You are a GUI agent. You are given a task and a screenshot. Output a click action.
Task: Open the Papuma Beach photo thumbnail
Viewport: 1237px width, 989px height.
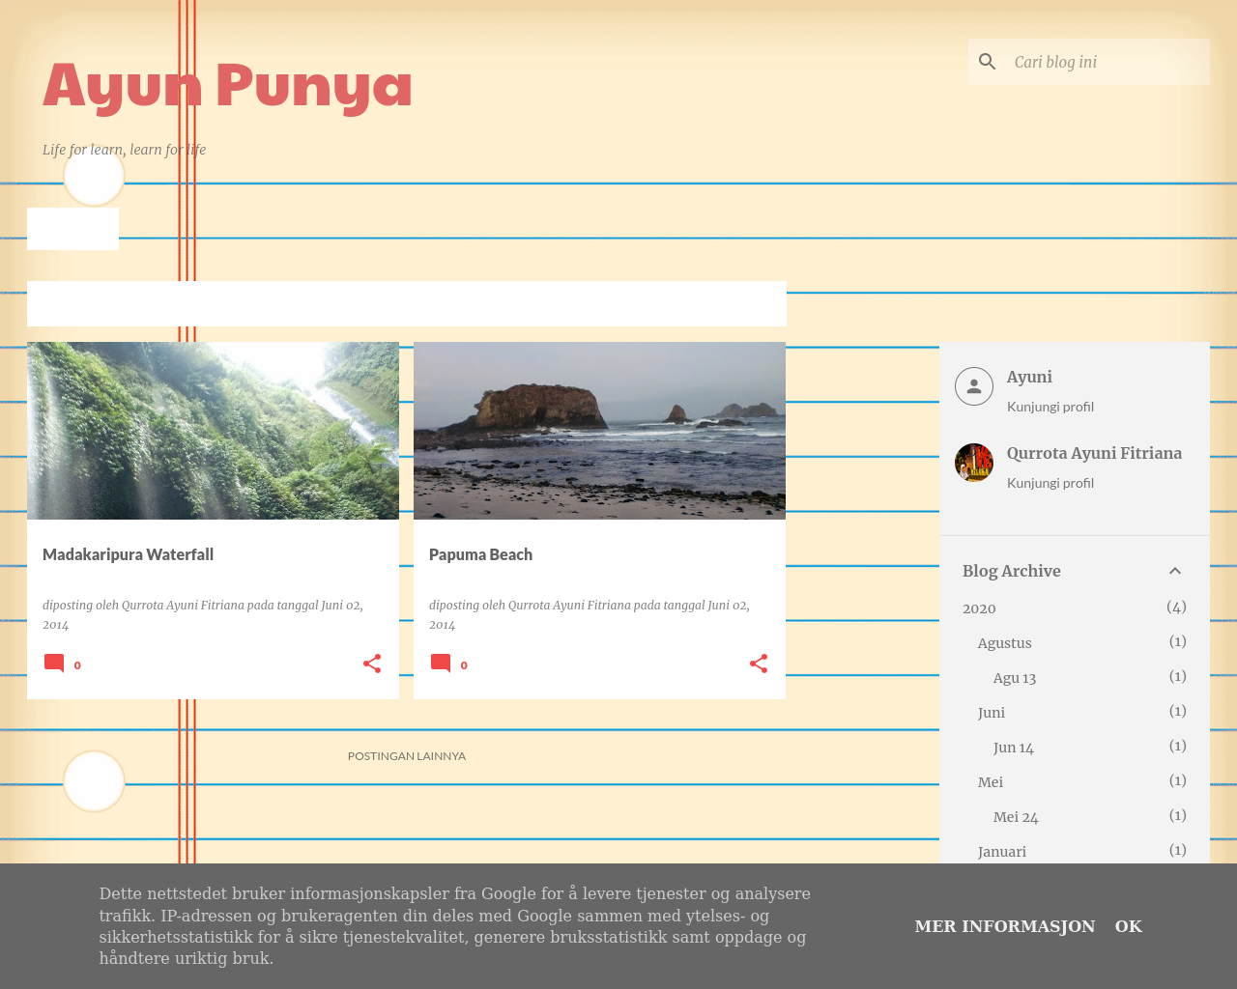[x=599, y=431]
